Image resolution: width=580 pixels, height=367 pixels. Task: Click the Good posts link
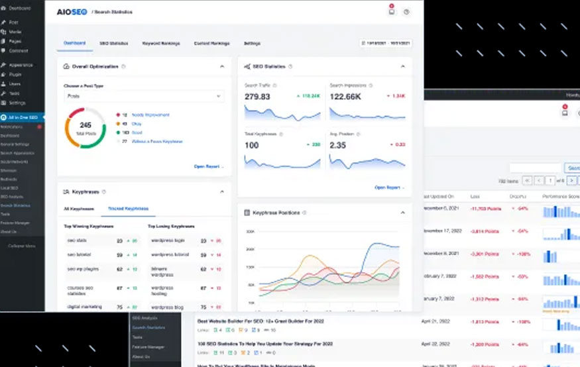click(137, 132)
